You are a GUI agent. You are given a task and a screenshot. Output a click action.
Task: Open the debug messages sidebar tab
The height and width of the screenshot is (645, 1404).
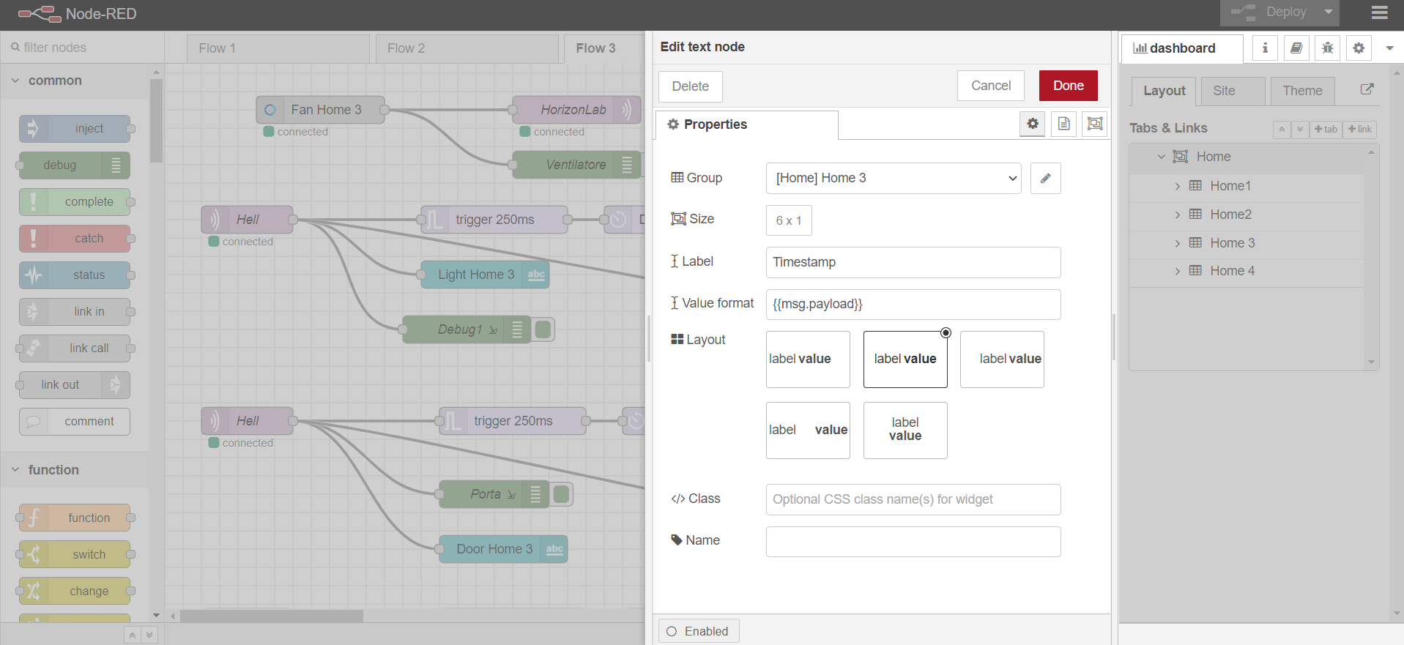(x=1327, y=48)
